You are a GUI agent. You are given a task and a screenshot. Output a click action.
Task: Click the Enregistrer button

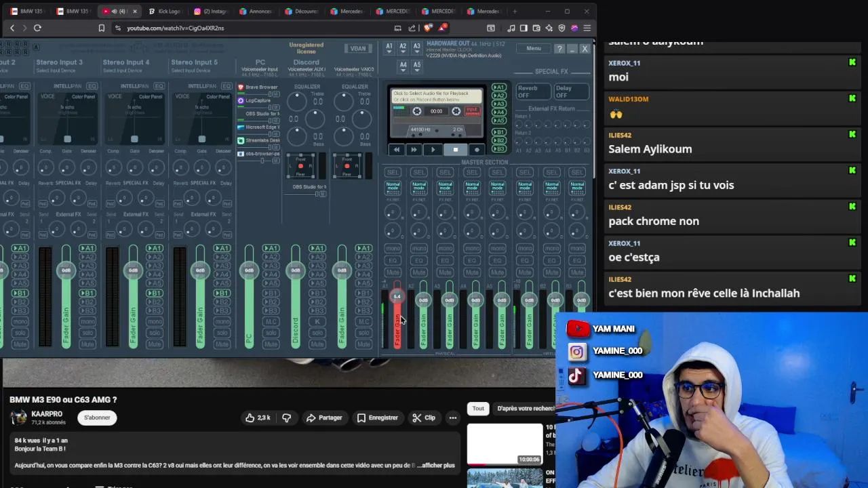pos(378,418)
